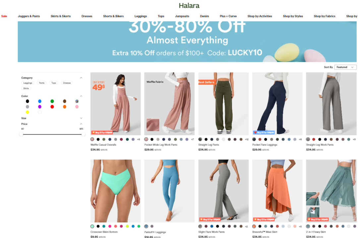This screenshot has width=358, height=238.
Task: Open the Pocket Flare Leggings product image
Action: (x=277, y=104)
